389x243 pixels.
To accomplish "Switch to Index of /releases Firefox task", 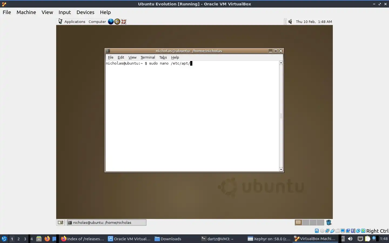I will click(82, 239).
